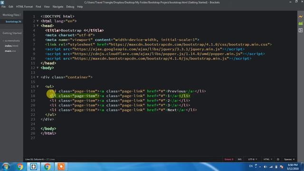The height and width of the screenshot is (171, 304).
Task: Open the Working Files settings dropdown
Action: 20,15
